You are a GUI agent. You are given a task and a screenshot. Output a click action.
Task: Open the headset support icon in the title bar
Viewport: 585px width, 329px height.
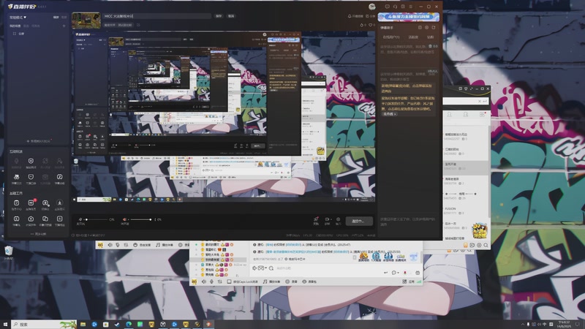[x=395, y=7]
